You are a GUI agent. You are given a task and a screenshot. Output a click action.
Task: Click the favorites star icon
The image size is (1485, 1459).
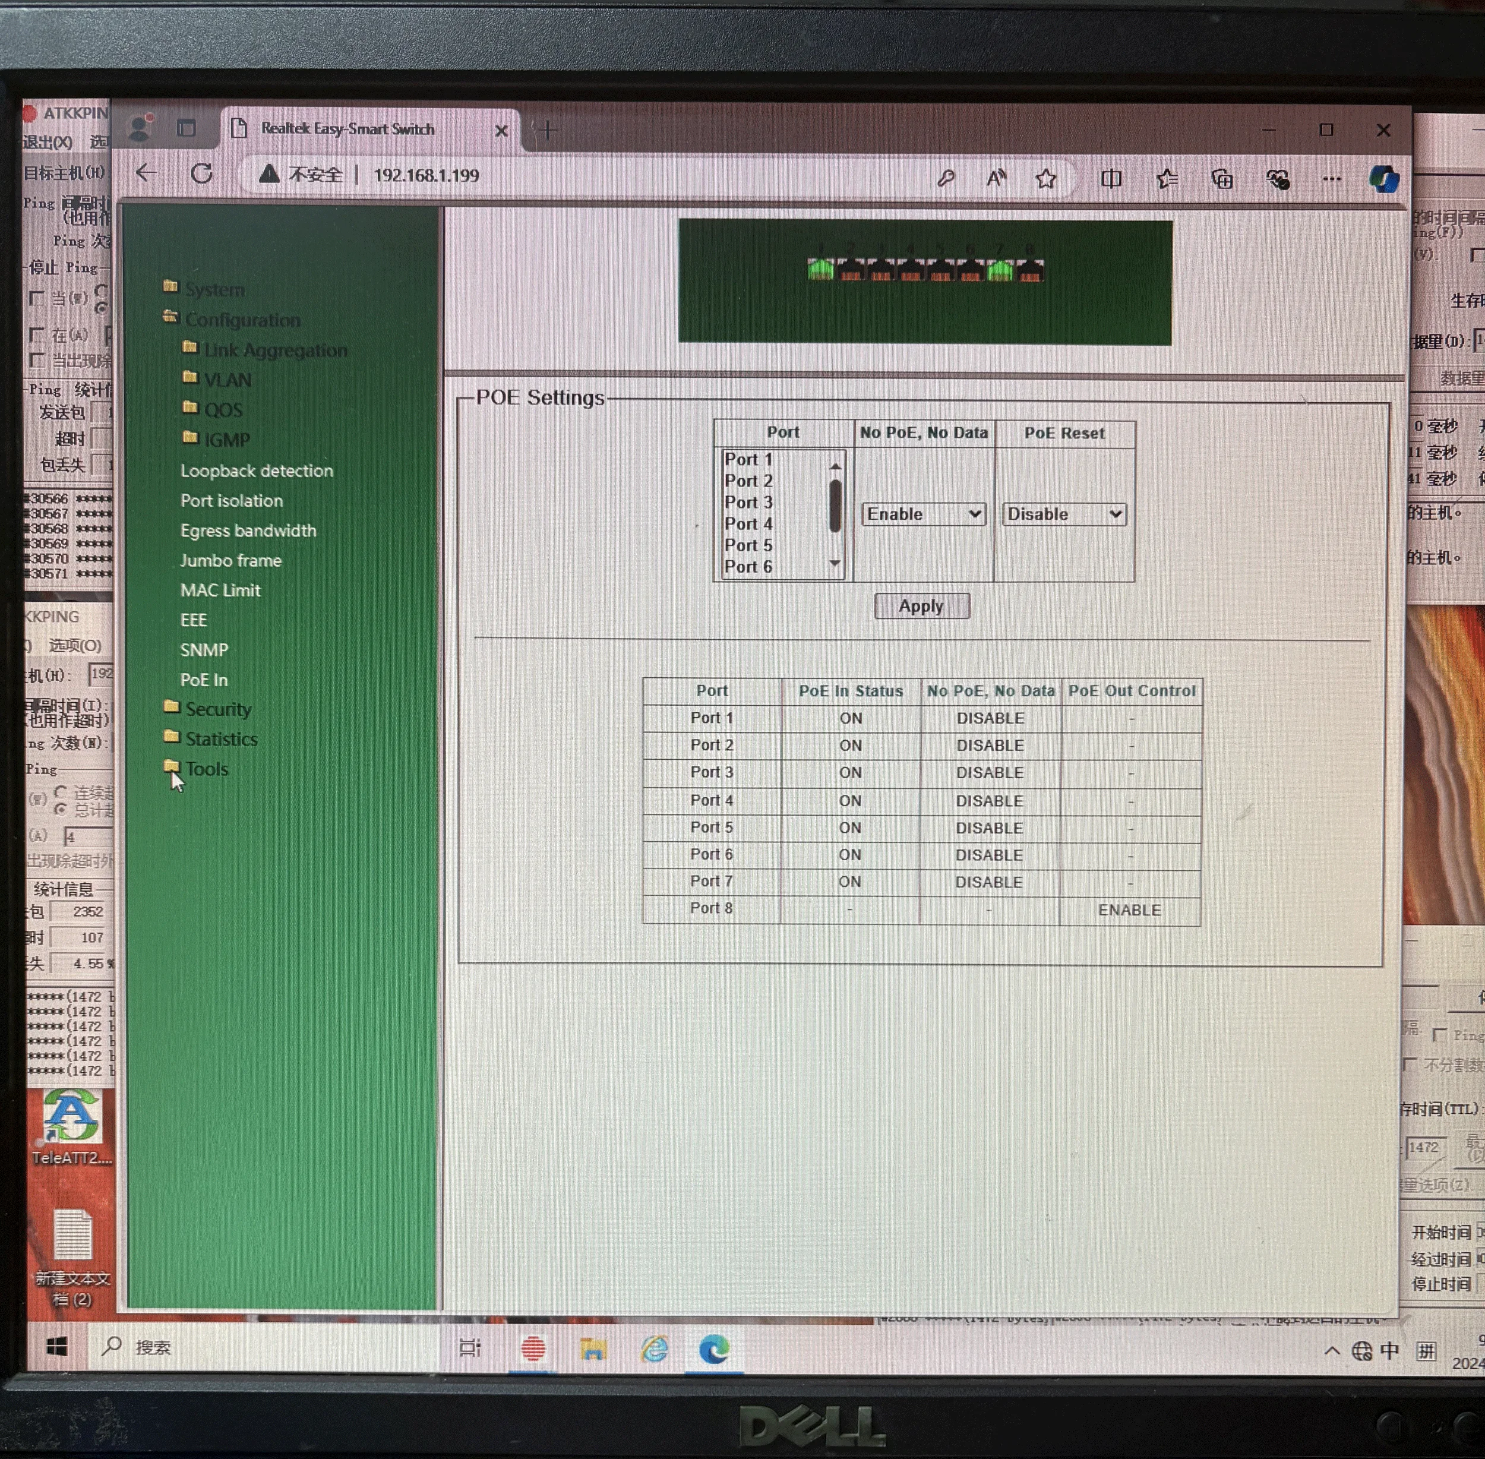coord(1045,179)
